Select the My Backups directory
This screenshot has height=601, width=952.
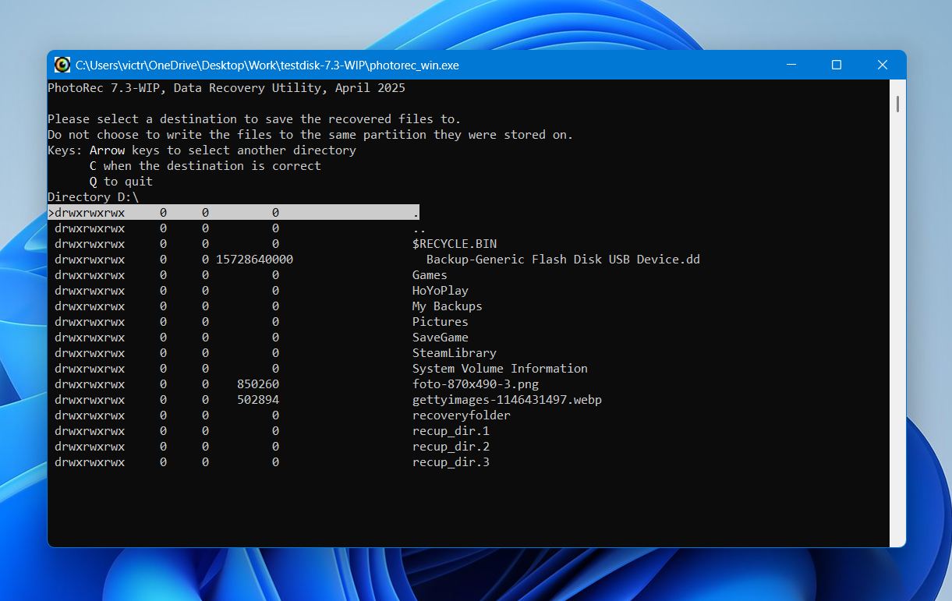click(447, 306)
